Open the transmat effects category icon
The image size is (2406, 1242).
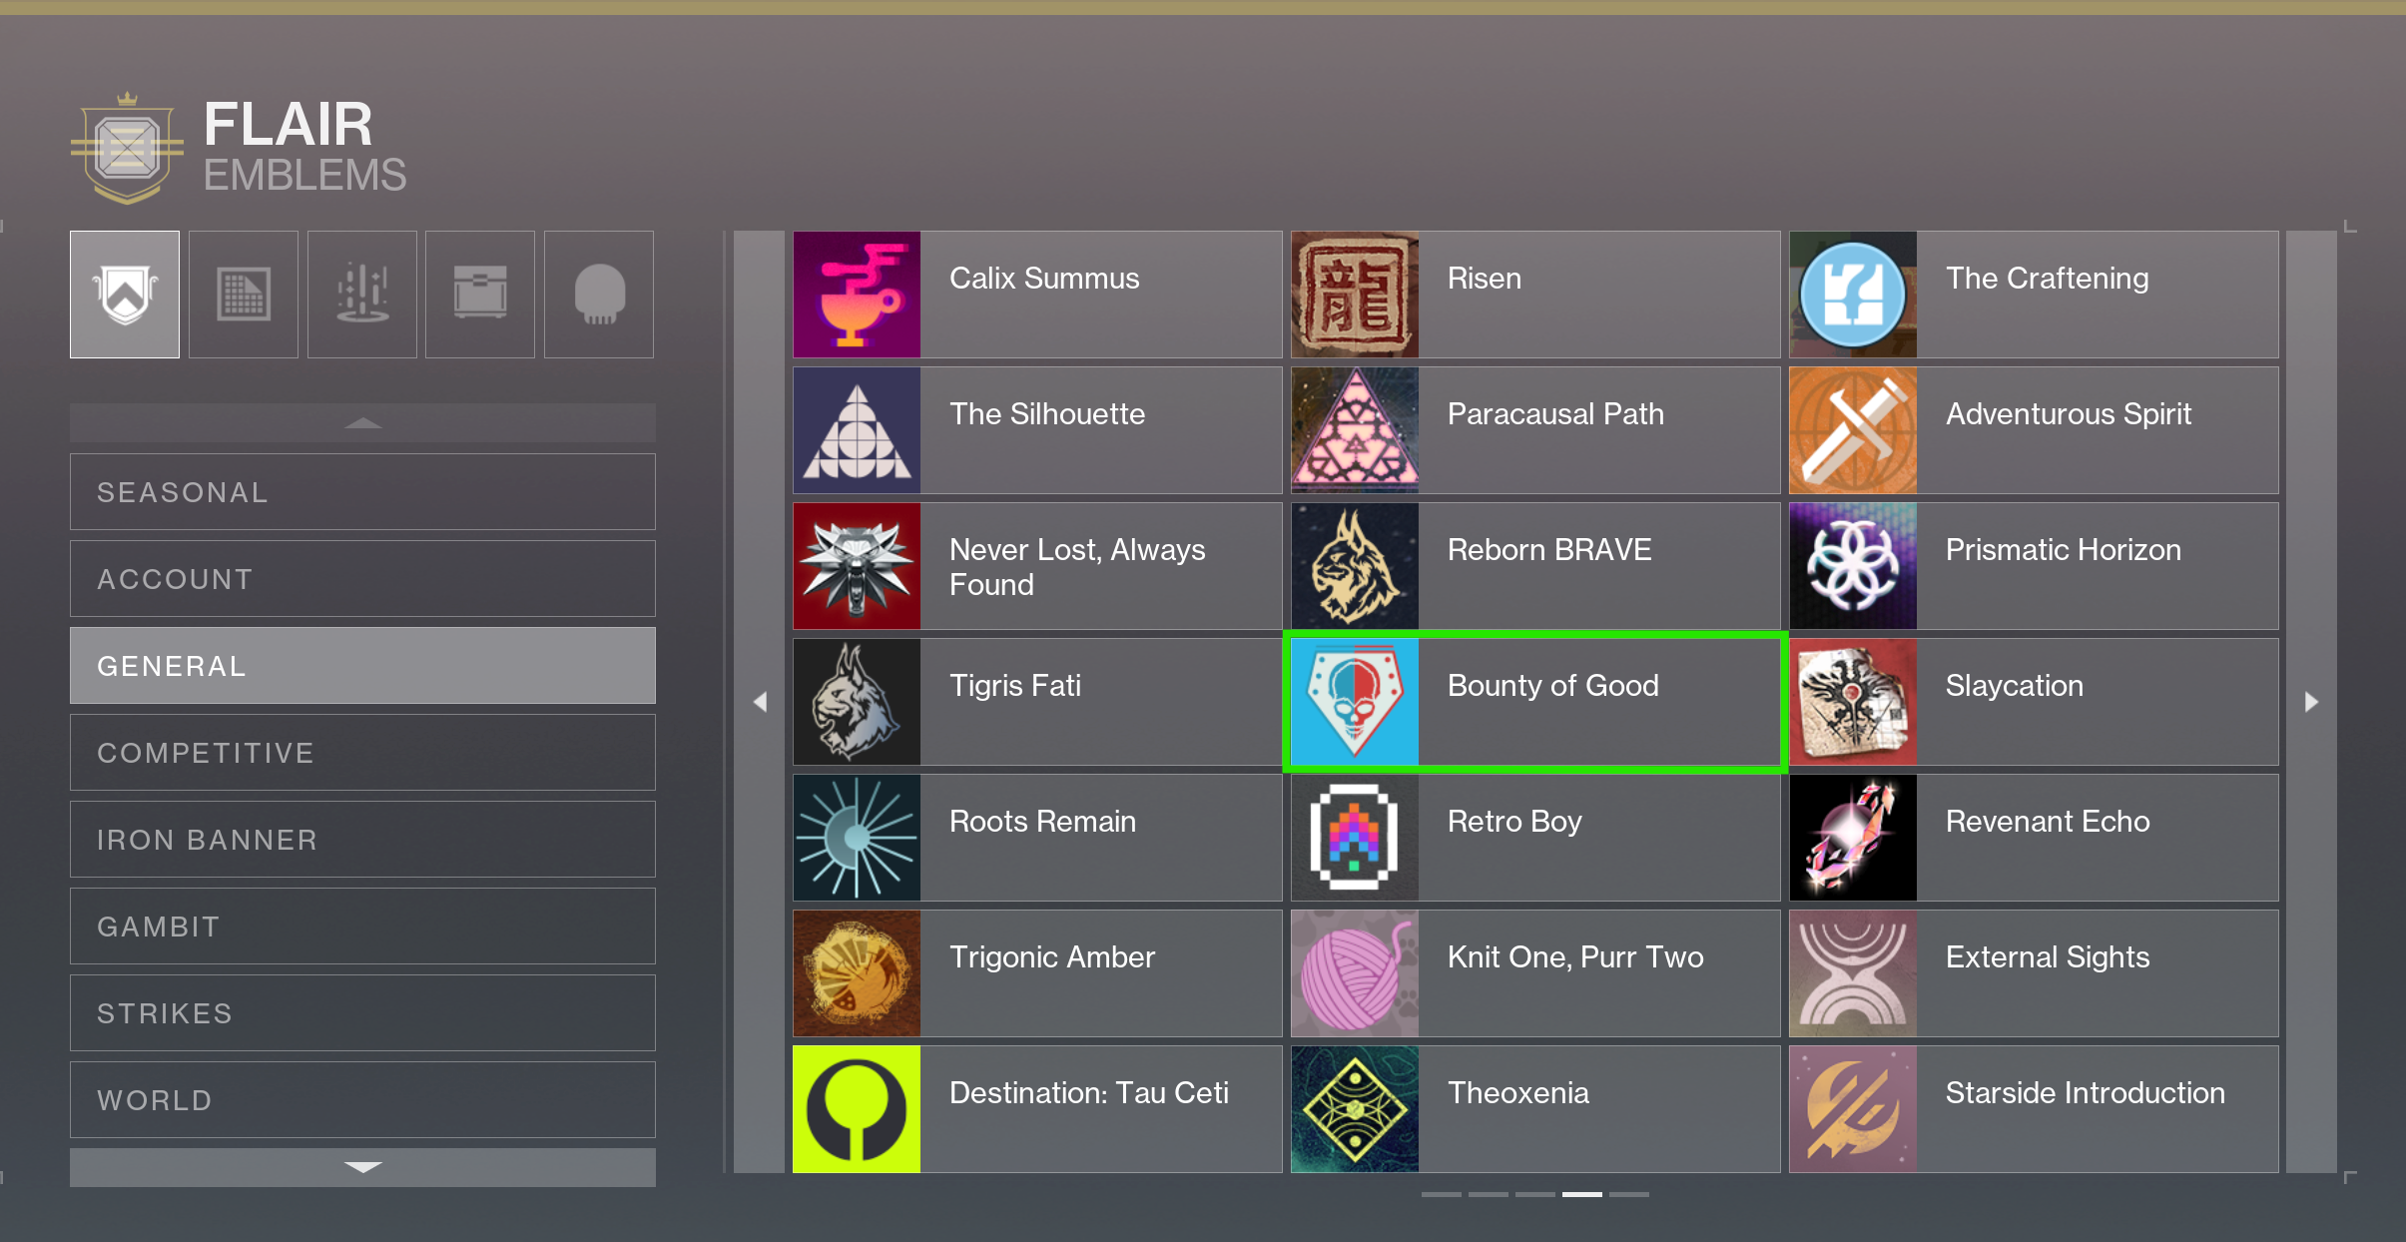(x=362, y=295)
